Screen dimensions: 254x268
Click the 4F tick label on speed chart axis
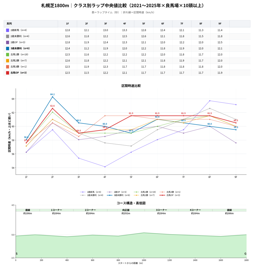[x=105, y=177]
